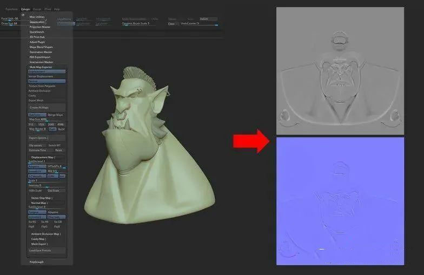Screen dimensions: 424x275
Task: Expand the Adjust Plugin subpalette
Action: (37, 42)
